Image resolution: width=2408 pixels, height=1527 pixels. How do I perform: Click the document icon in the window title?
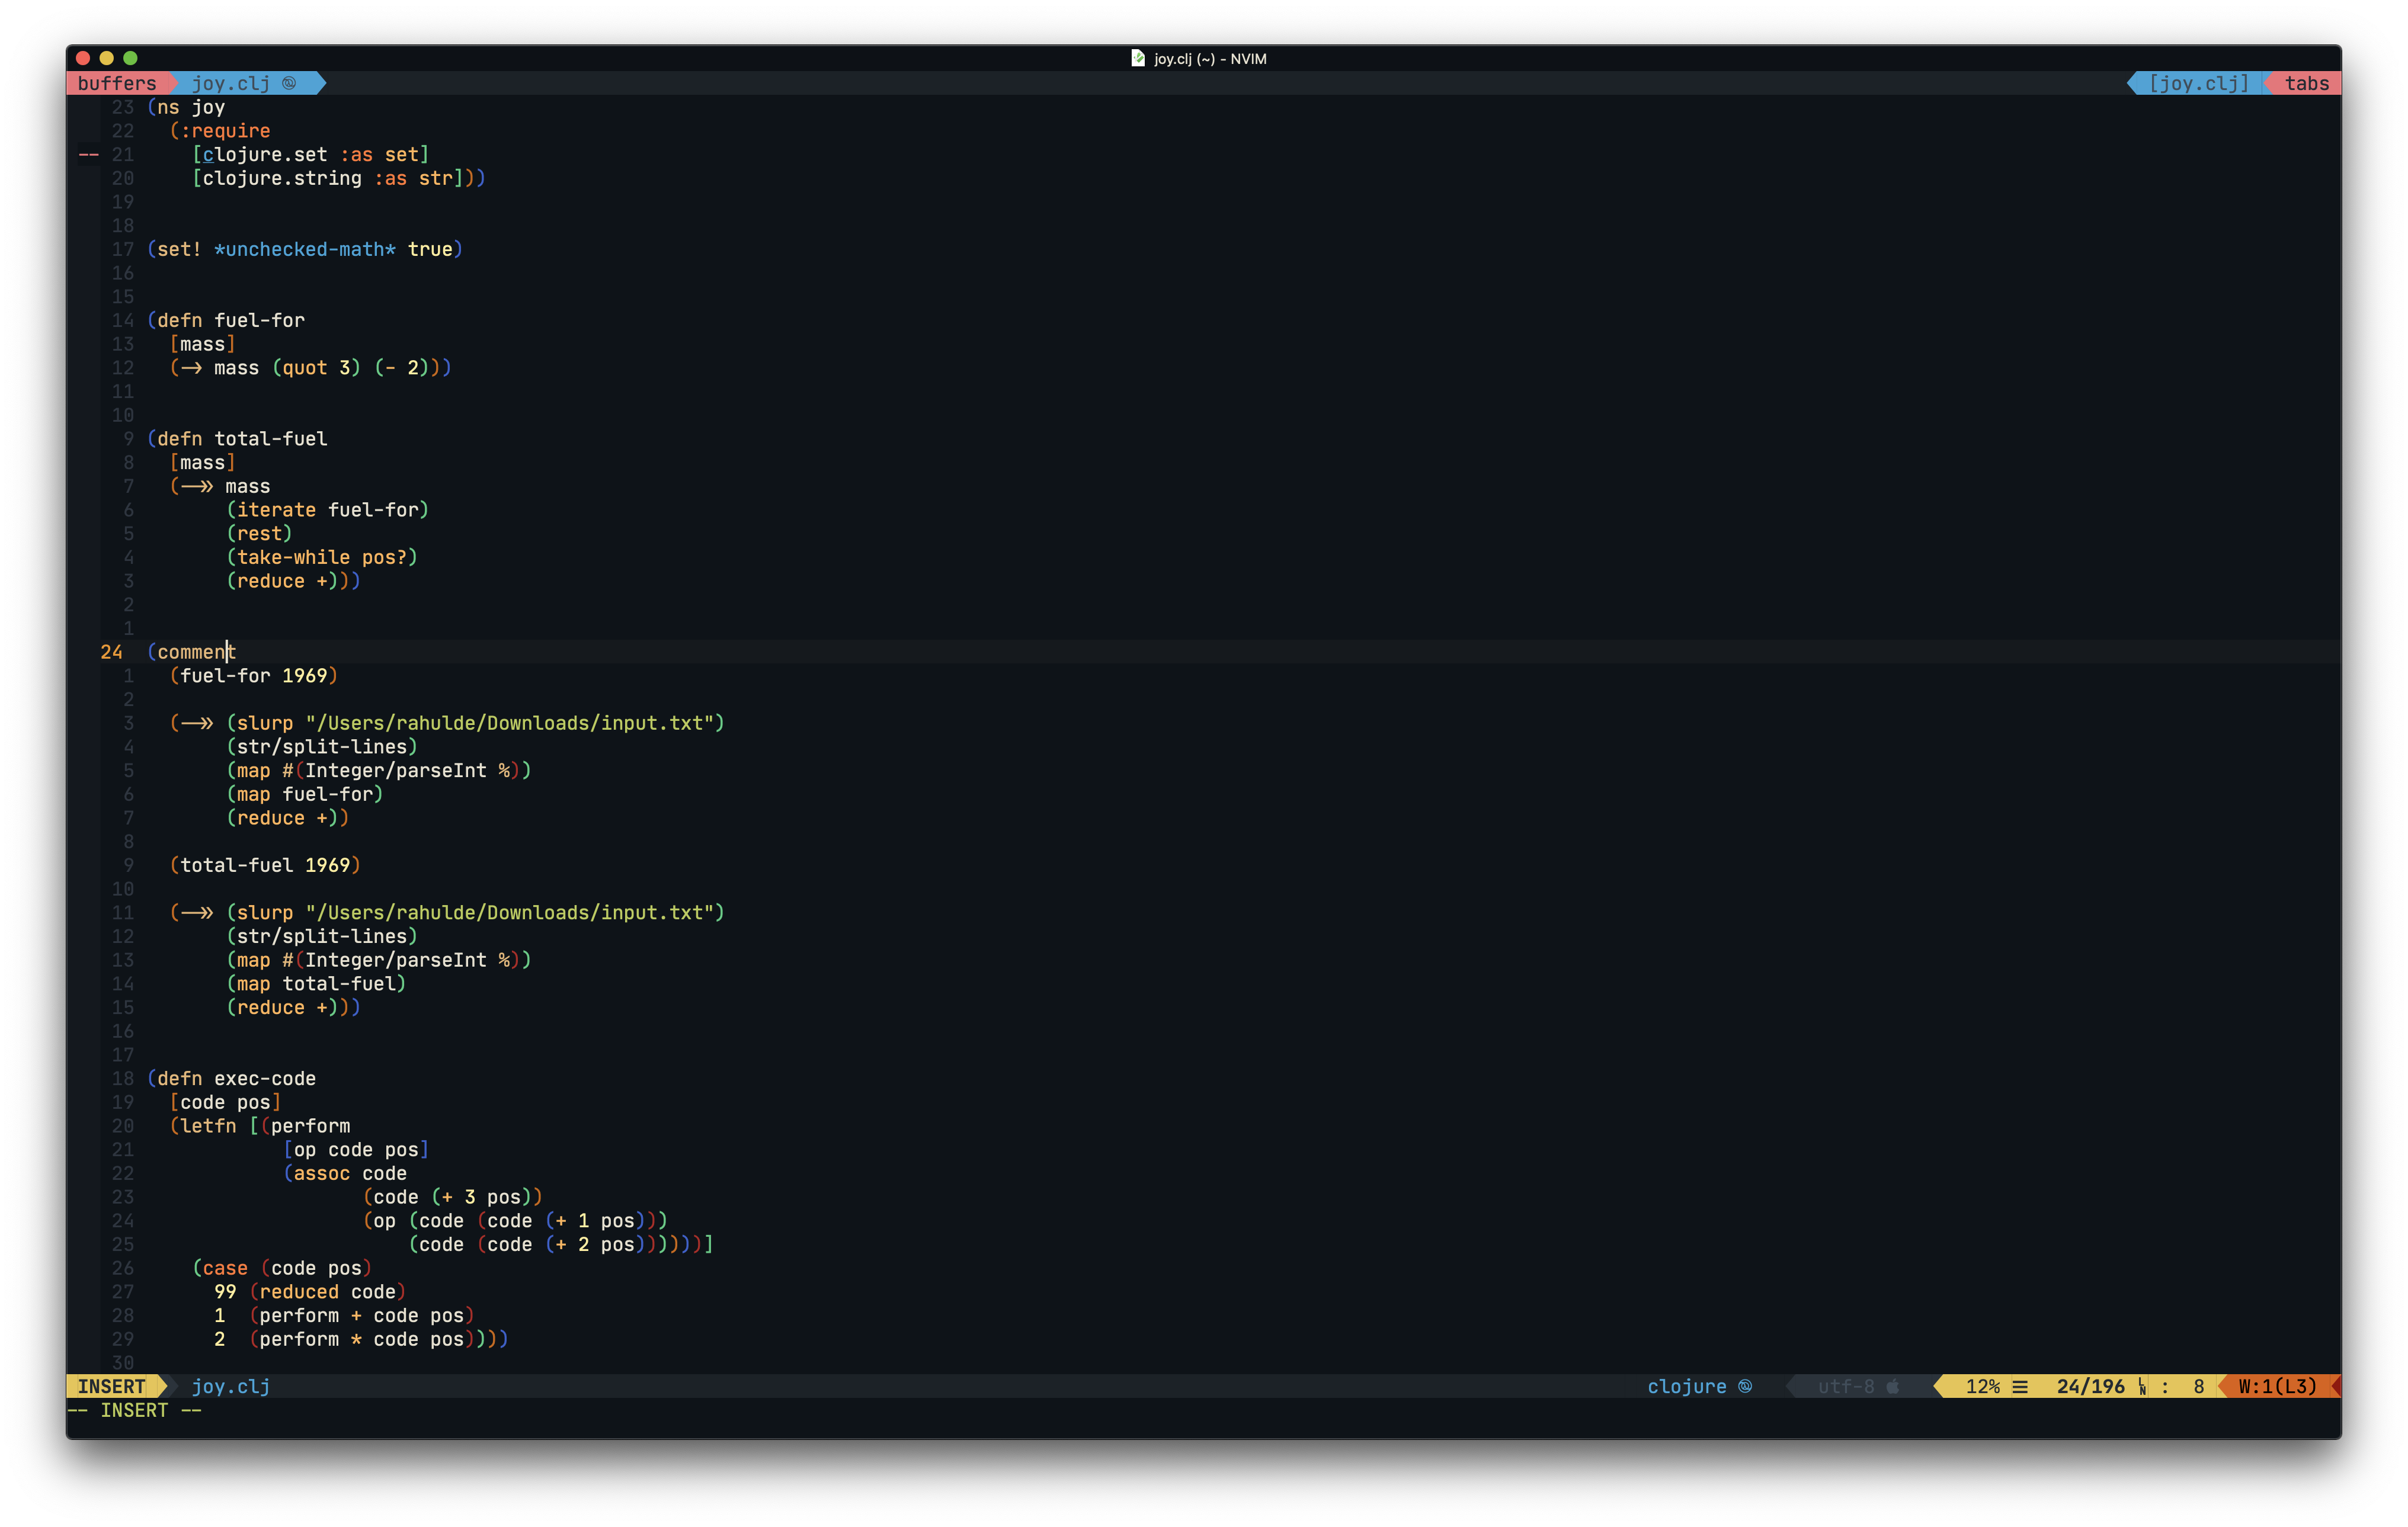(x=1137, y=58)
